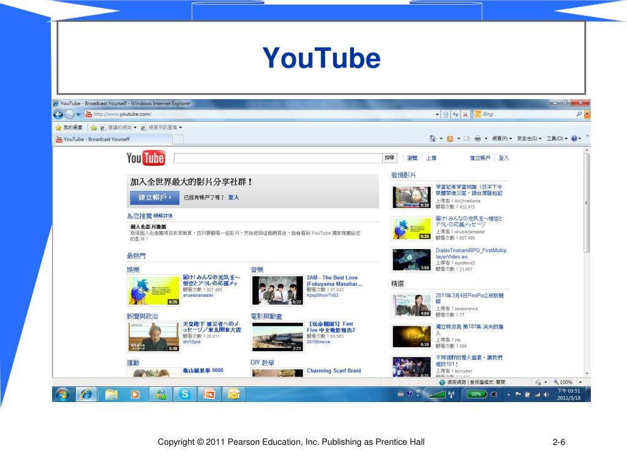Open the recent pages dropdown beside Forward

point(78,114)
